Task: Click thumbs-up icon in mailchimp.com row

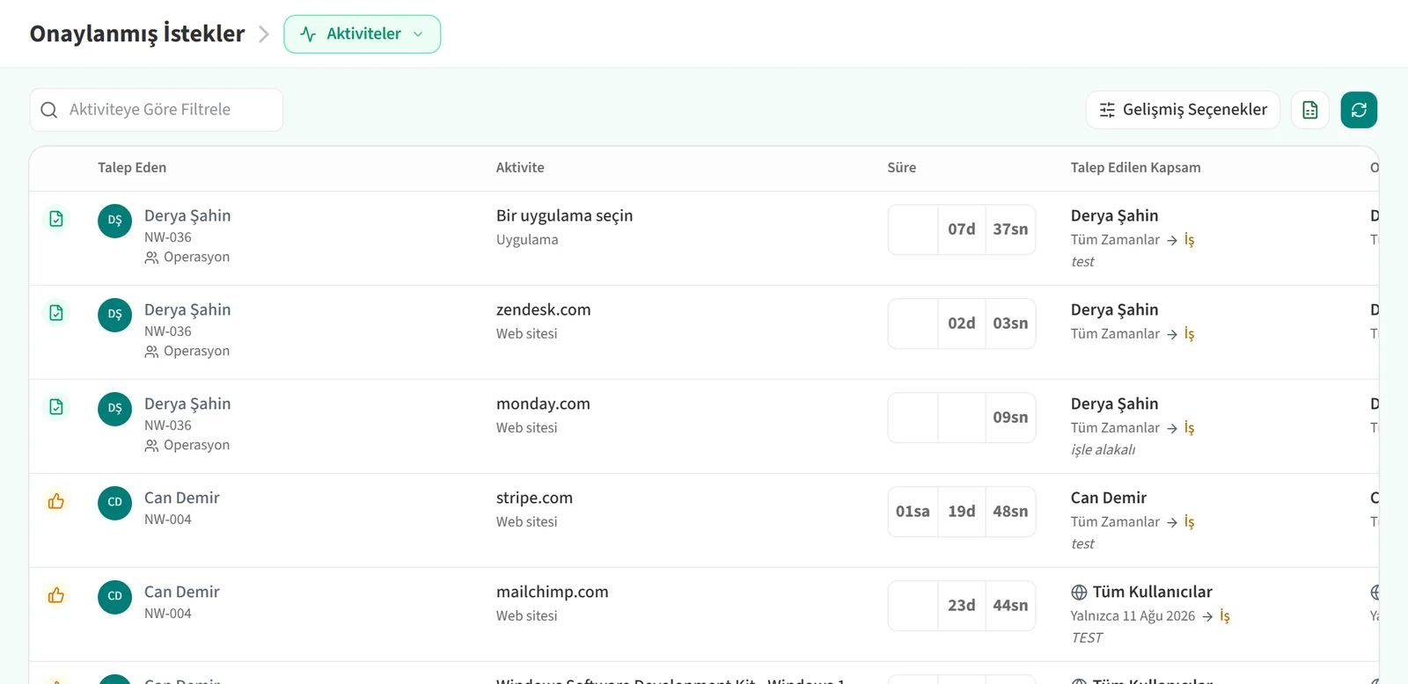Action: pyautogui.click(x=56, y=595)
